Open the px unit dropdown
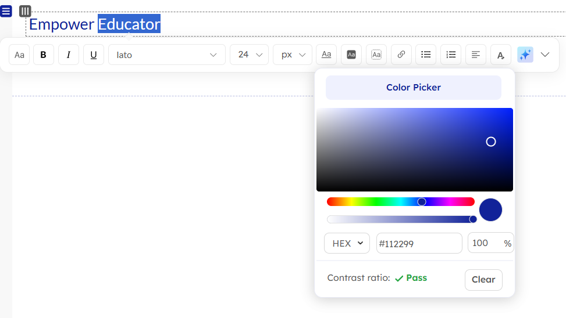 pos(293,55)
